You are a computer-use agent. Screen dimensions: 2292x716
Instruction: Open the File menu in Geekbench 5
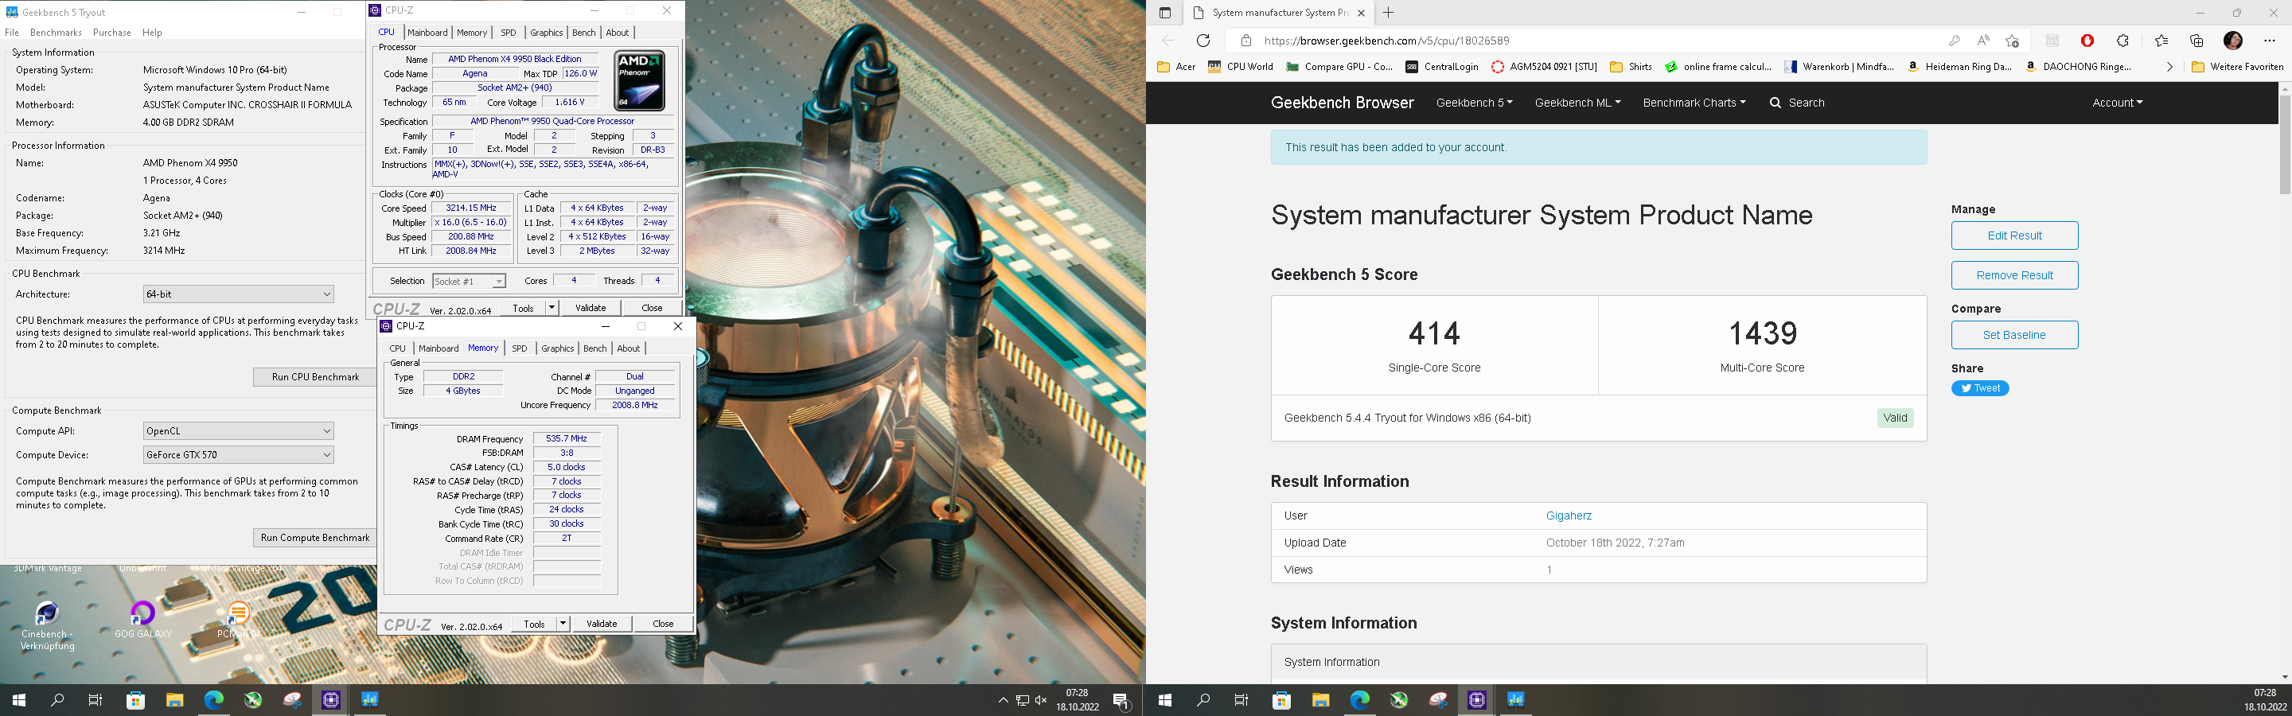pos(12,32)
